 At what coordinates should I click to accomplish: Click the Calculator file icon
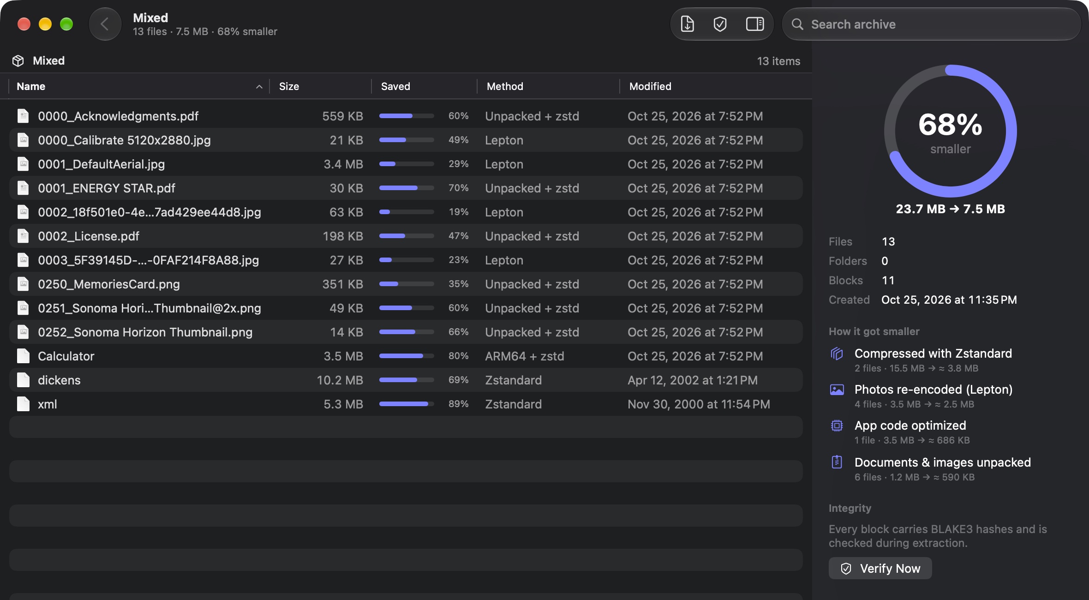(x=23, y=356)
